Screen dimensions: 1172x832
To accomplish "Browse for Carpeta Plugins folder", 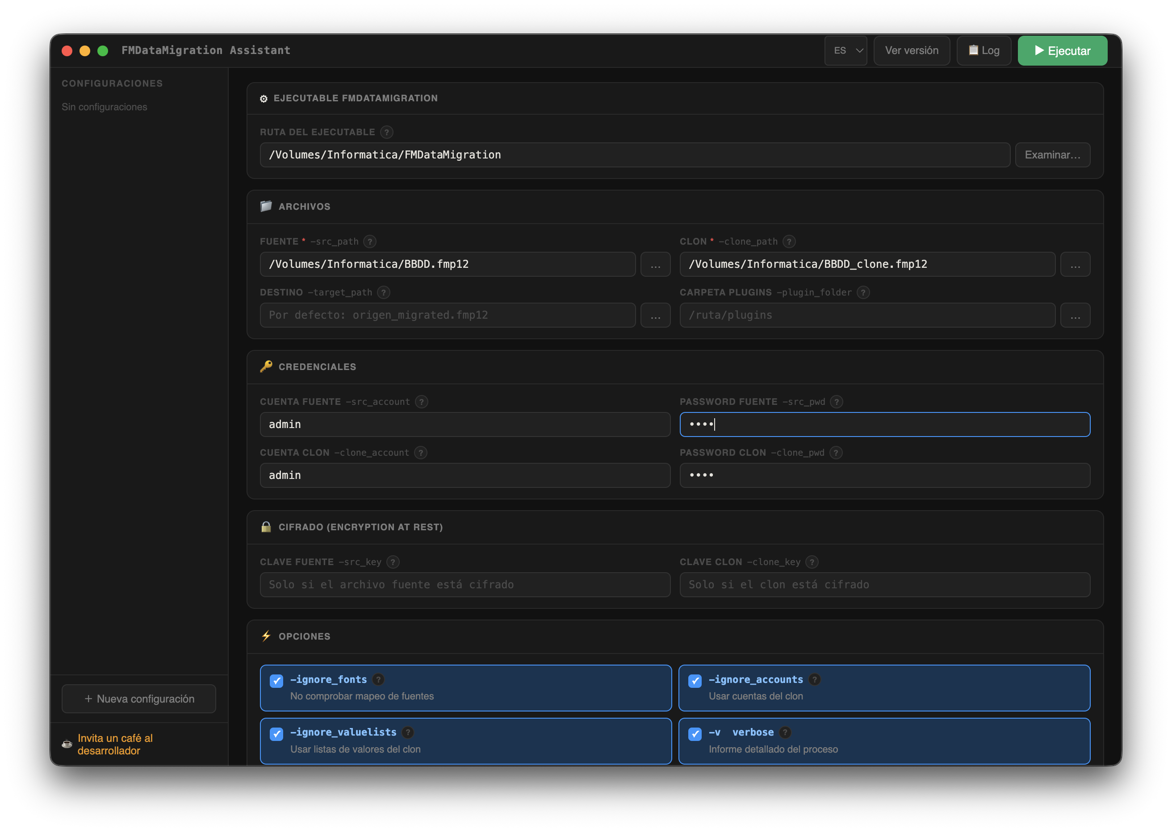I will click(x=1075, y=316).
